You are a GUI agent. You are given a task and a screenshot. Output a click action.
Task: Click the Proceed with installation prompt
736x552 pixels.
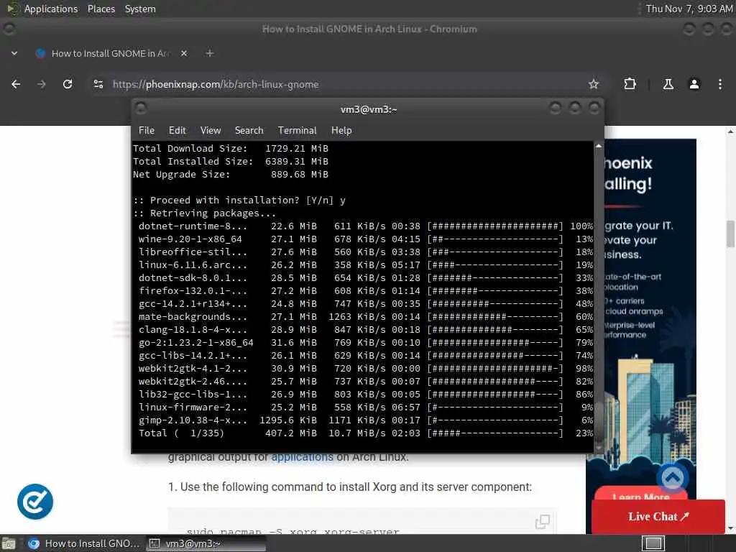click(x=239, y=201)
